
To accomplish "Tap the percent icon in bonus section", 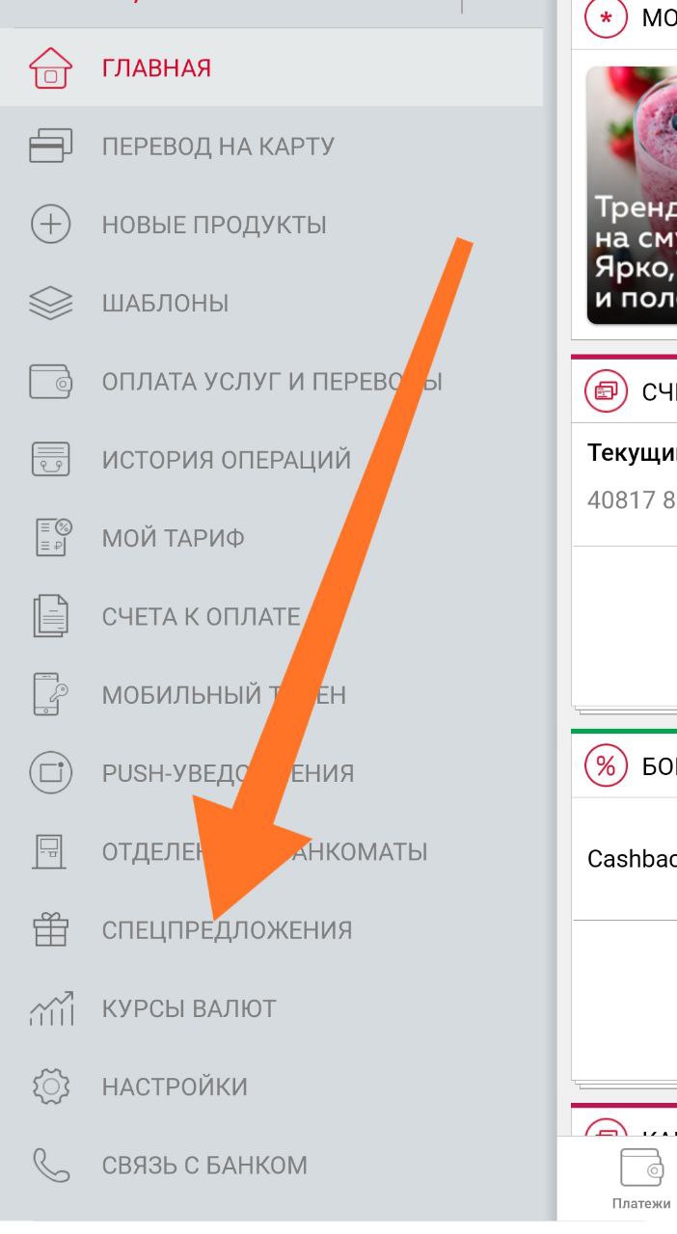I will tap(606, 766).
